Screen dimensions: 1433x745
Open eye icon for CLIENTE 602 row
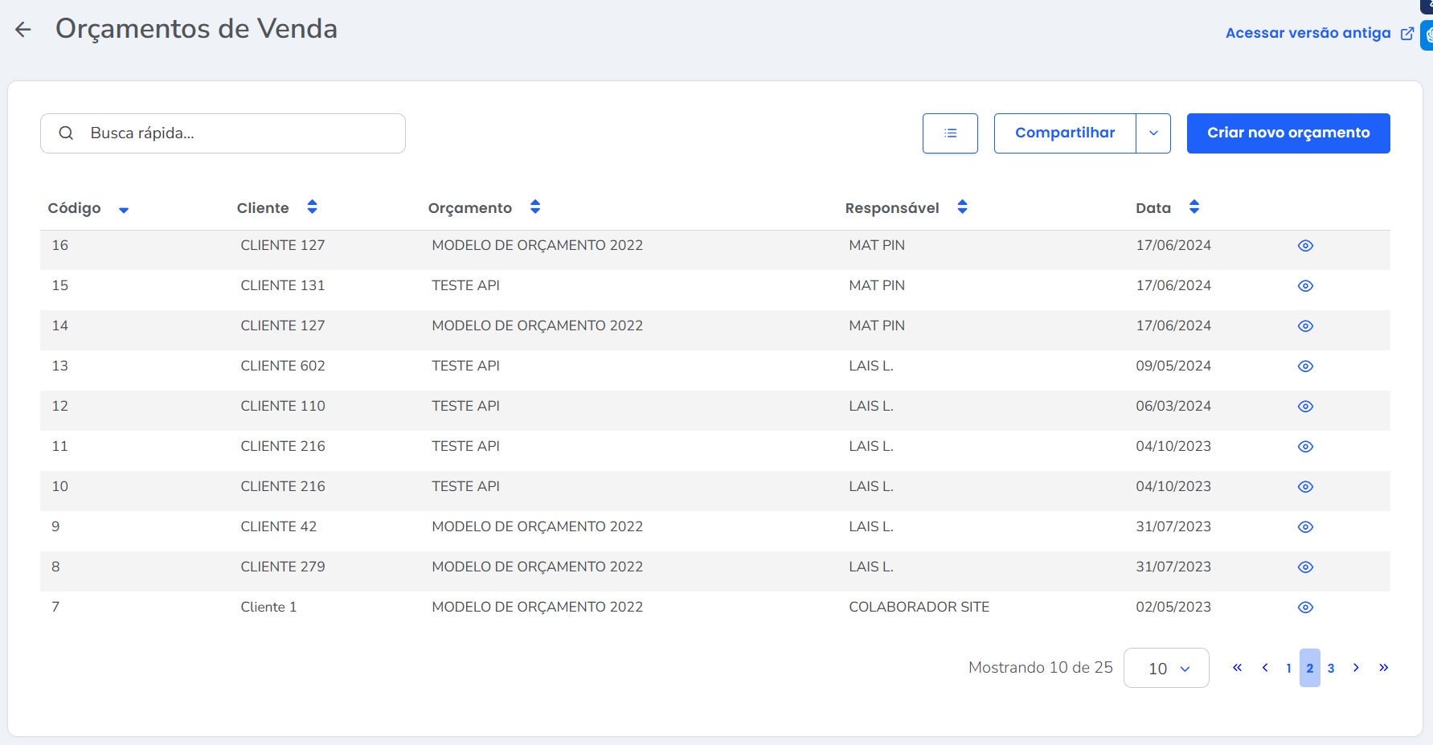(1305, 366)
